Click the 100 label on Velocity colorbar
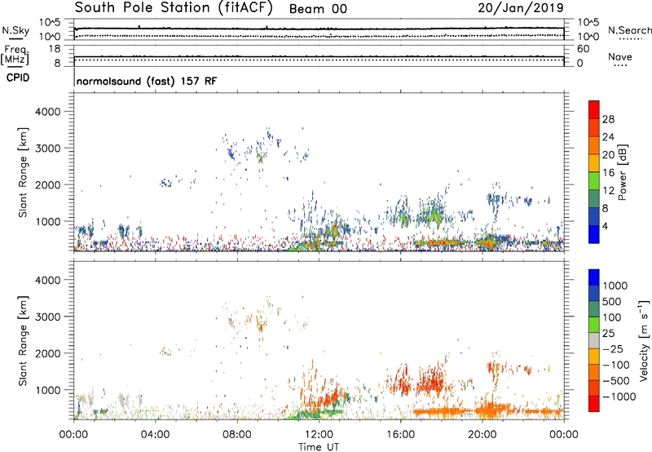This screenshot has height=452, width=652. coord(612,317)
